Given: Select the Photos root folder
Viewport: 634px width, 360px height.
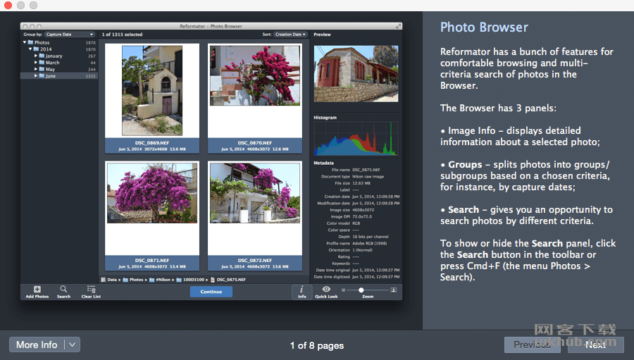Looking at the screenshot, I should (59, 42).
